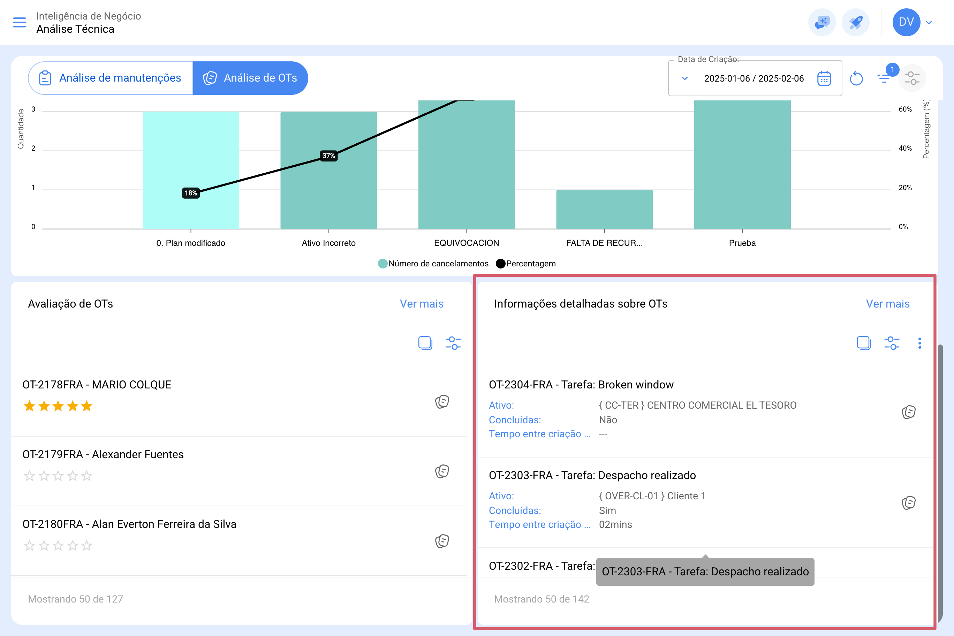Viewport: 954px width, 636px height.
Task: Open OT icon for OT-2180FRA Alan Everton
Action: click(442, 541)
